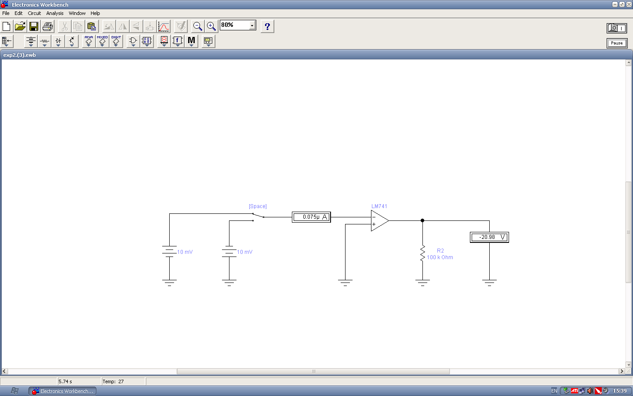Click the exp2.(3).ewb window title
The image size is (633, 396).
click(x=20, y=55)
